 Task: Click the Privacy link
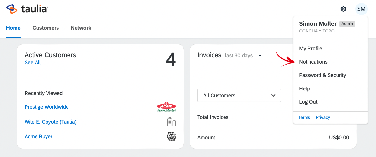pos(323,117)
